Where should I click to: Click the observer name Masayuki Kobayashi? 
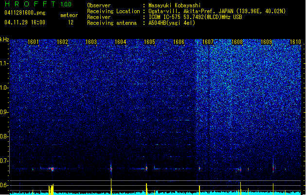pyautogui.click(x=175, y=5)
